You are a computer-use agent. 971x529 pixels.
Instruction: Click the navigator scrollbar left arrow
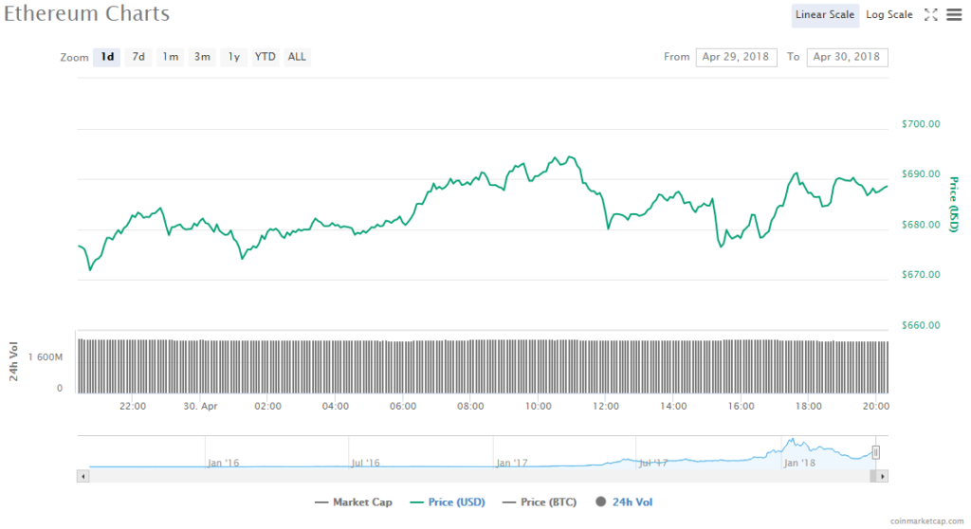pos(82,476)
